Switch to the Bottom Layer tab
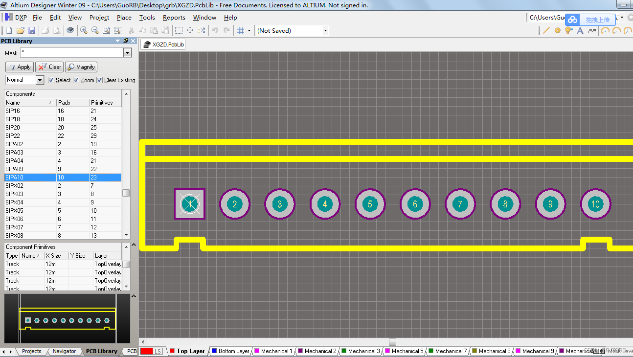Image resolution: width=633 pixels, height=357 pixels. pyautogui.click(x=230, y=351)
